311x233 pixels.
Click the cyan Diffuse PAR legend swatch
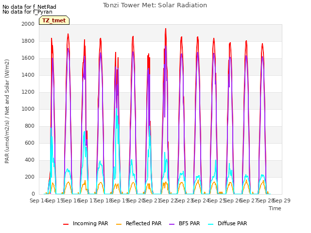click(210, 224)
